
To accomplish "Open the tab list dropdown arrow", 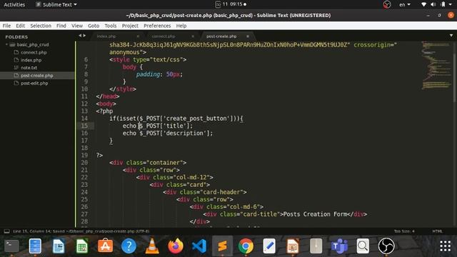I will pos(451,36).
